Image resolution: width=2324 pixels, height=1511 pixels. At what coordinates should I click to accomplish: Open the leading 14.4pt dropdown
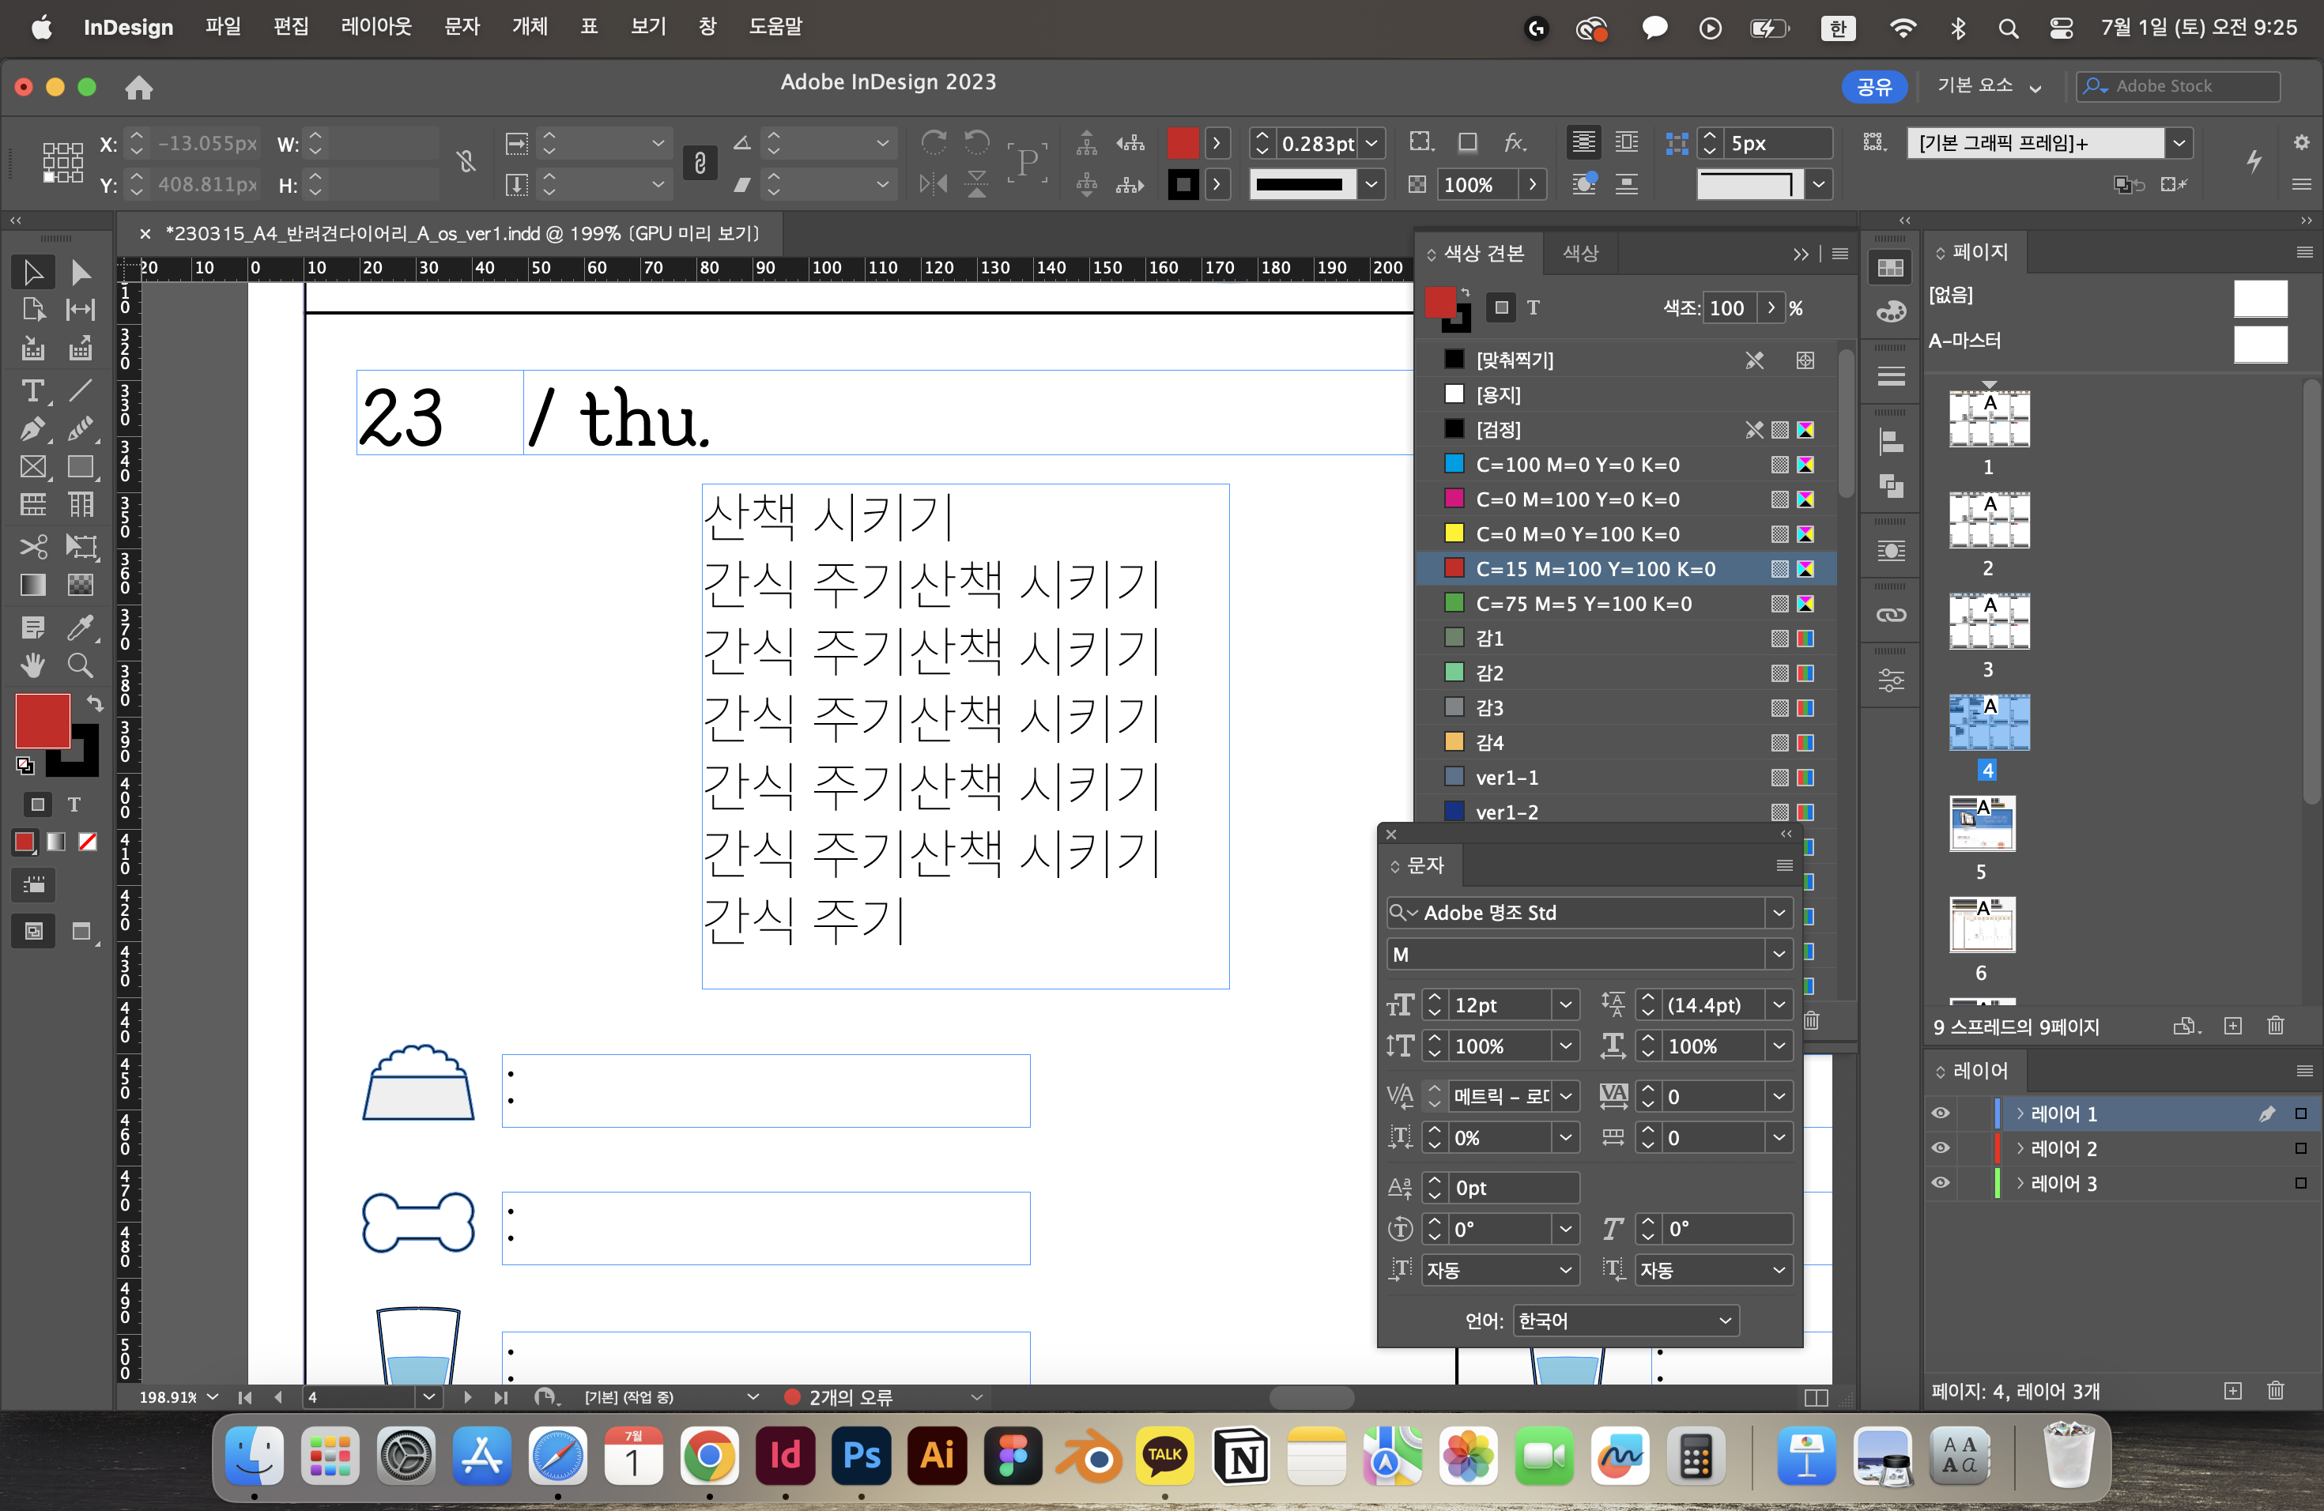[x=1779, y=1004]
